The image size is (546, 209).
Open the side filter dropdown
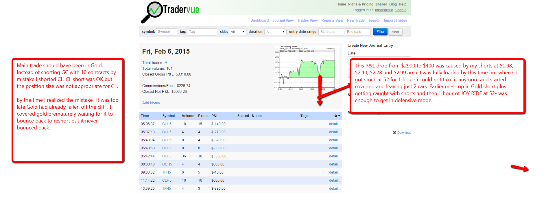pos(237,32)
